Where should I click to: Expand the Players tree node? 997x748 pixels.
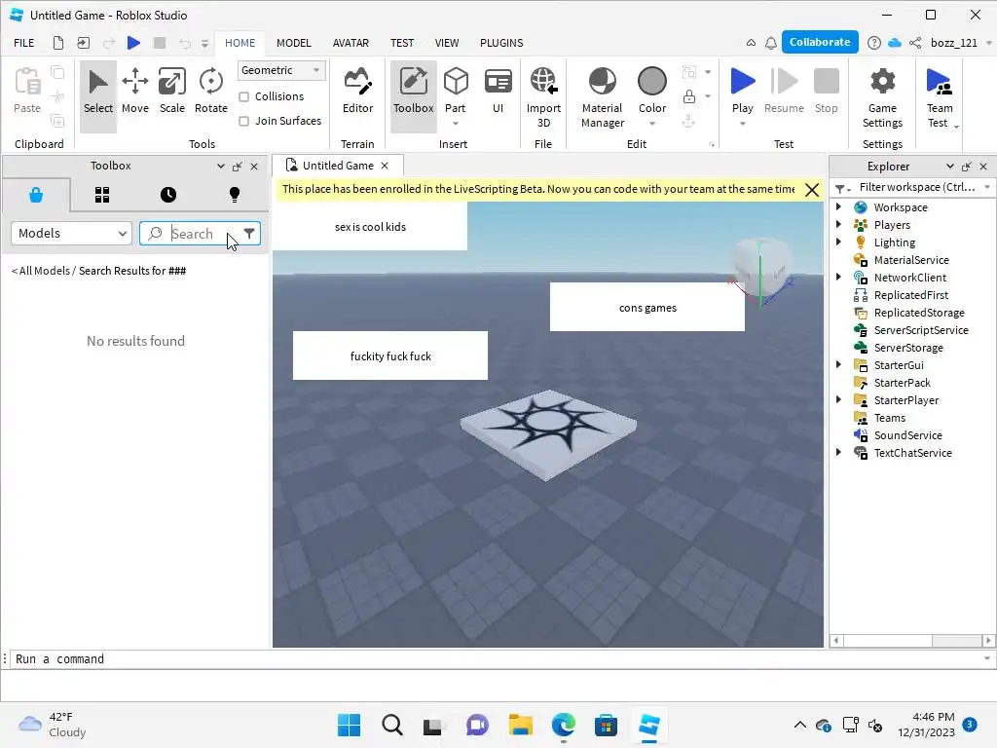click(x=838, y=225)
